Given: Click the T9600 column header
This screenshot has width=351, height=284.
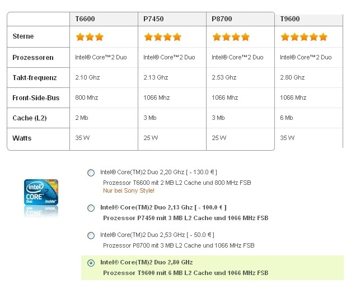Looking at the screenshot, I should 290,19.
